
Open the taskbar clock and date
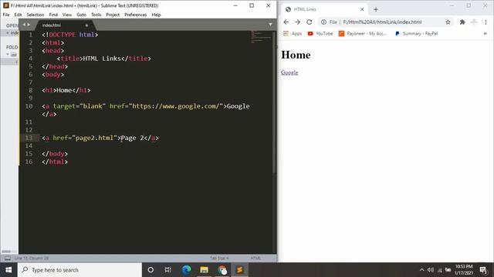click(463, 270)
